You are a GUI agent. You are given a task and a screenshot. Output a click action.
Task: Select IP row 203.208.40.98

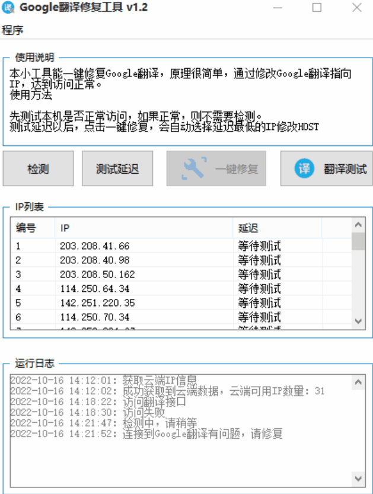coord(181,260)
